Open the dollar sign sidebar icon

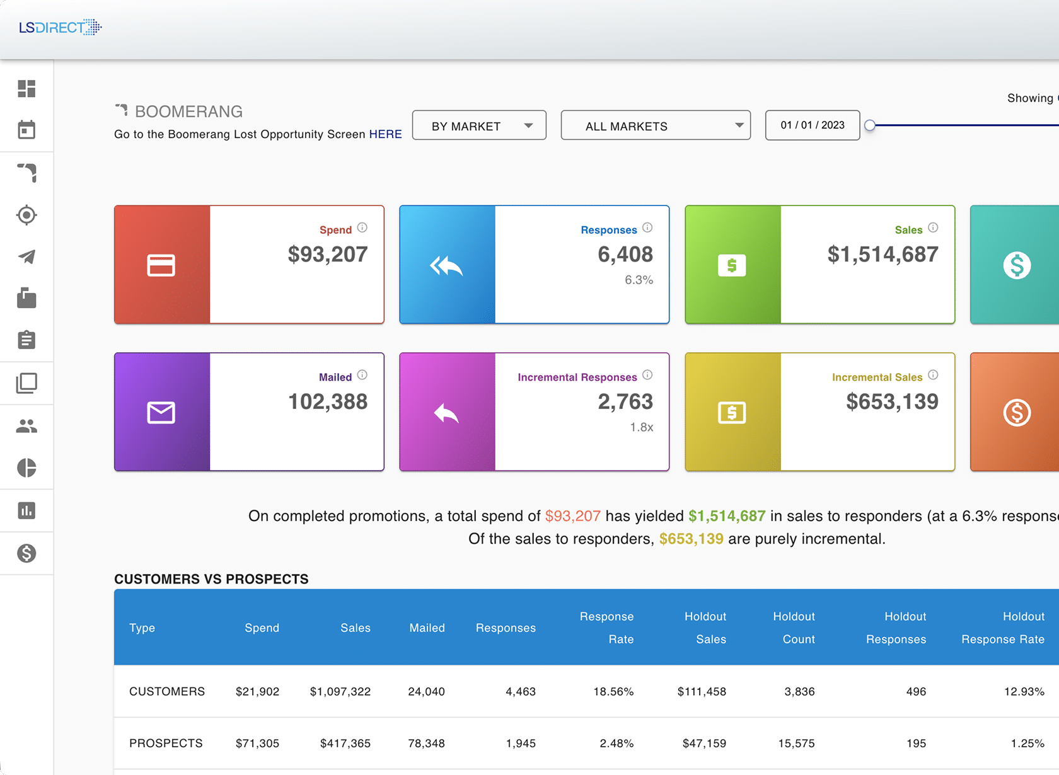[x=26, y=553]
